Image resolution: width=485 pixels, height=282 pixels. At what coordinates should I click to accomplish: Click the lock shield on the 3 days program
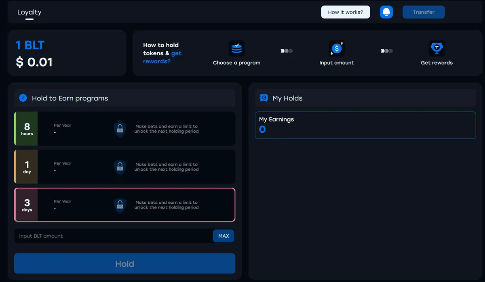point(120,205)
